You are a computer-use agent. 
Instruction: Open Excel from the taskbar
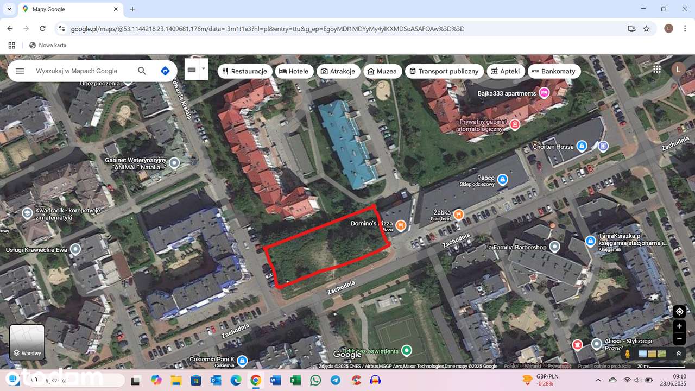point(295,380)
